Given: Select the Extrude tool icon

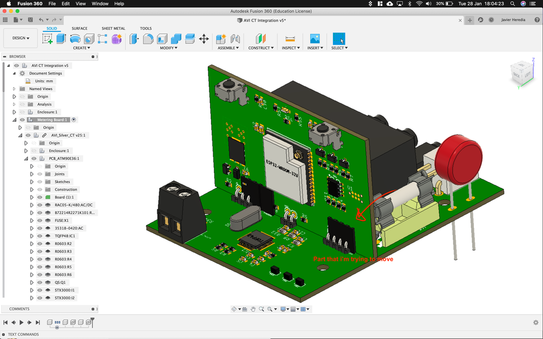Looking at the screenshot, I should [x=61, y=39].
